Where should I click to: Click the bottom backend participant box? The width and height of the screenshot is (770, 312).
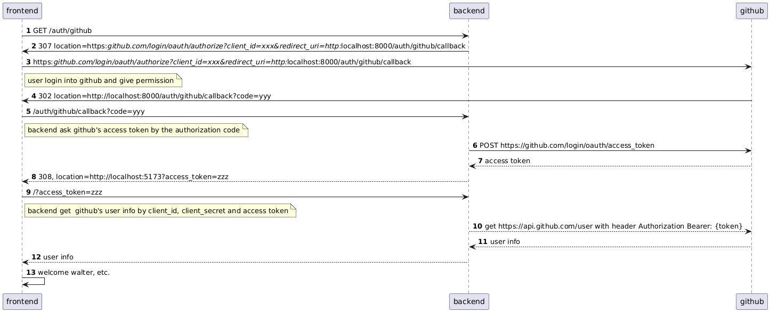(469, 301)
